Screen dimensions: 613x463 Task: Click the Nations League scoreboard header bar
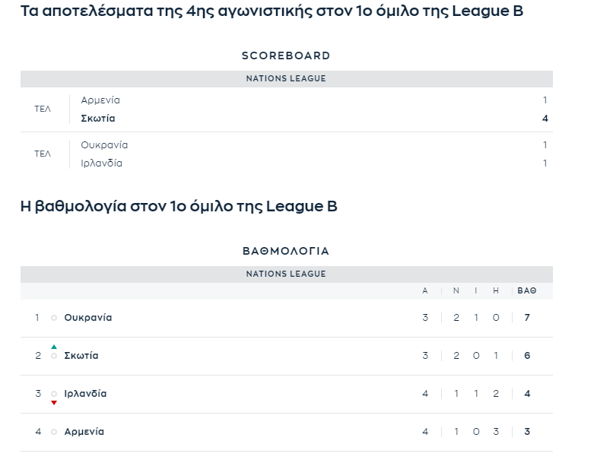click(287, 79)
